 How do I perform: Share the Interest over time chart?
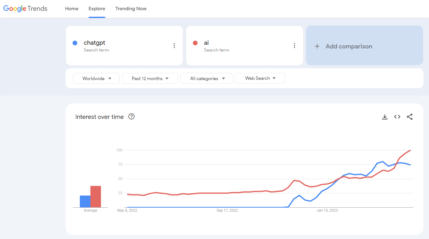click(x=410, y=117)
